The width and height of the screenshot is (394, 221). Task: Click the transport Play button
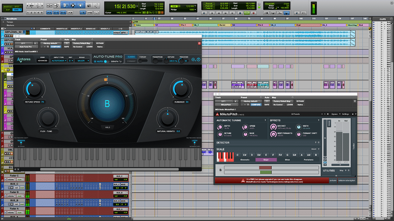tap(247, 13)
